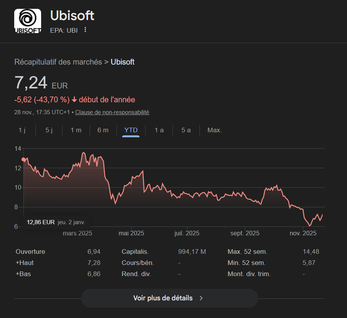The height and width of the screenshot is (318, 347).
Task: Open the Clause de non-responsabilité link
Action: click(x=112, y=112)
